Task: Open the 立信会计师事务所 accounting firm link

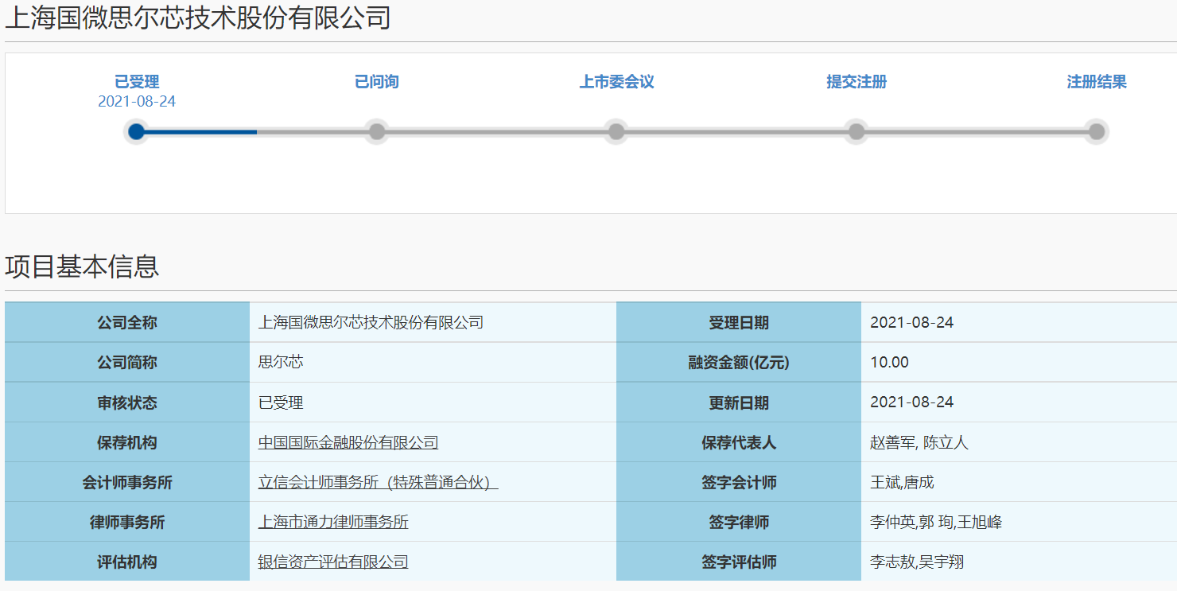Action: pyautogui.click(x=378, y=482)
